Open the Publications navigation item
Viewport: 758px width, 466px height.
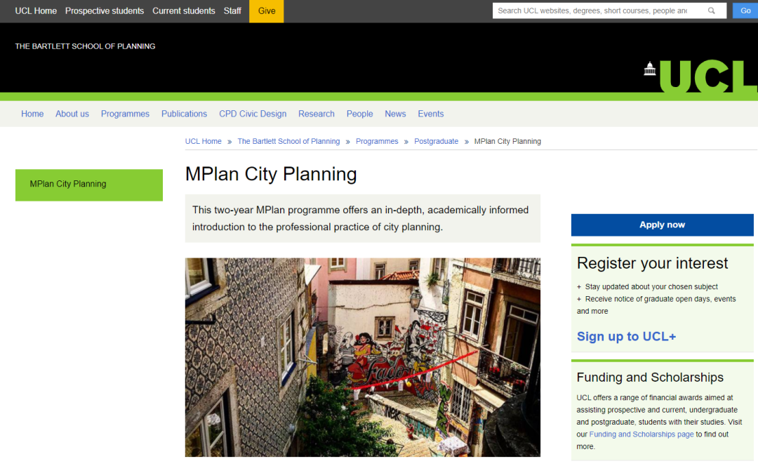184,114
